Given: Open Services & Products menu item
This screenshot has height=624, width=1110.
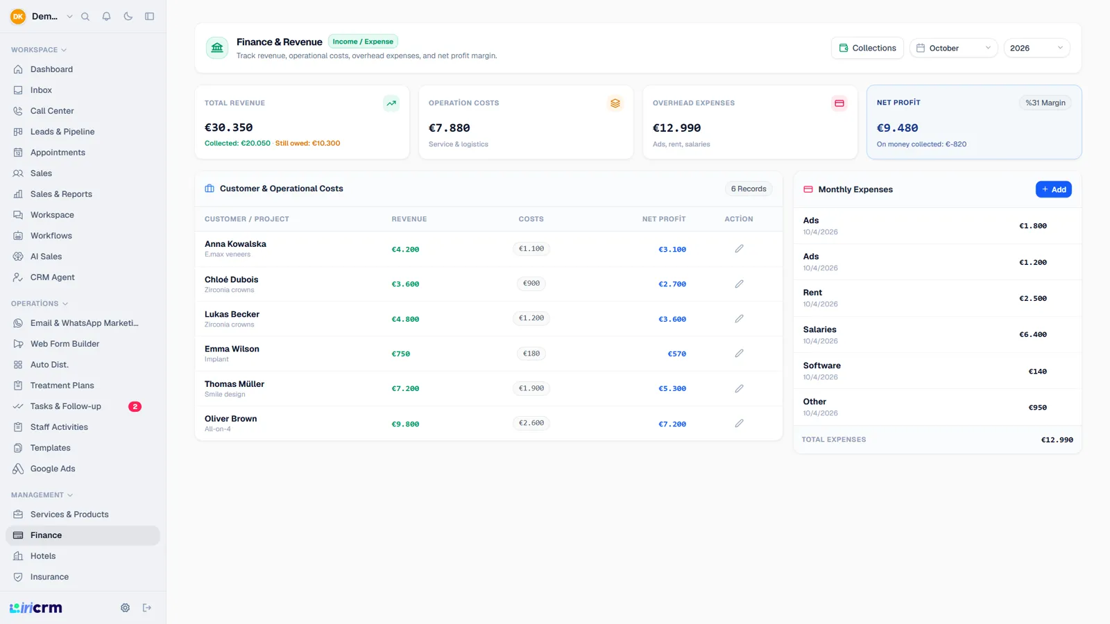Looking at the screenshot, I should [x=83, y=514].
